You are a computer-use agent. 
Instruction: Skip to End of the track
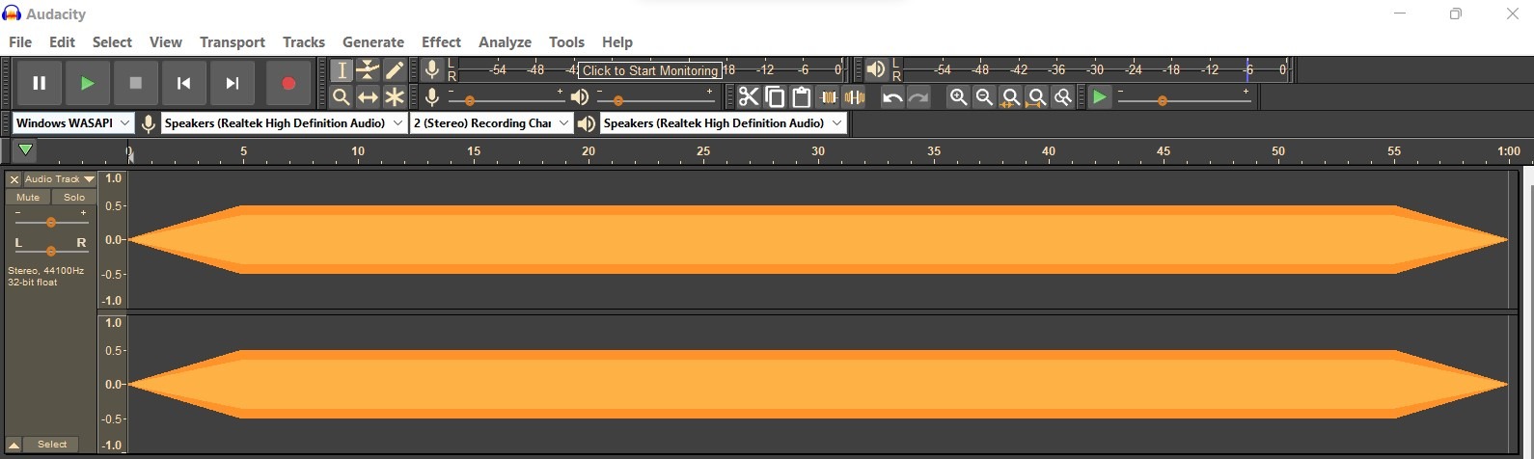pos(232,83)
